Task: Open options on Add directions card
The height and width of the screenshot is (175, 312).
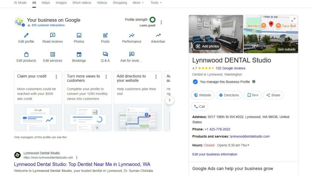Action: coord(156,77)
